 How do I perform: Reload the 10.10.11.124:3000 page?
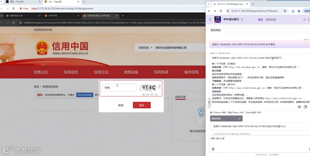[x=221, y=11]
